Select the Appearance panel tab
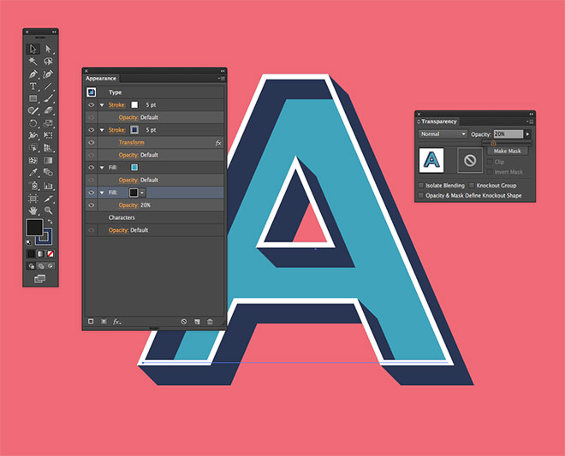565x456 pixels. (101, 78)
